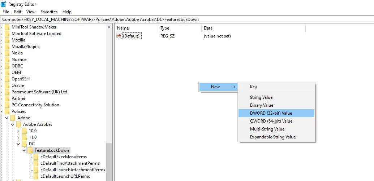Collapse the Adobe Acrobat tree node
Viewport: 374px width, 181px height.
tap(13, 124)
